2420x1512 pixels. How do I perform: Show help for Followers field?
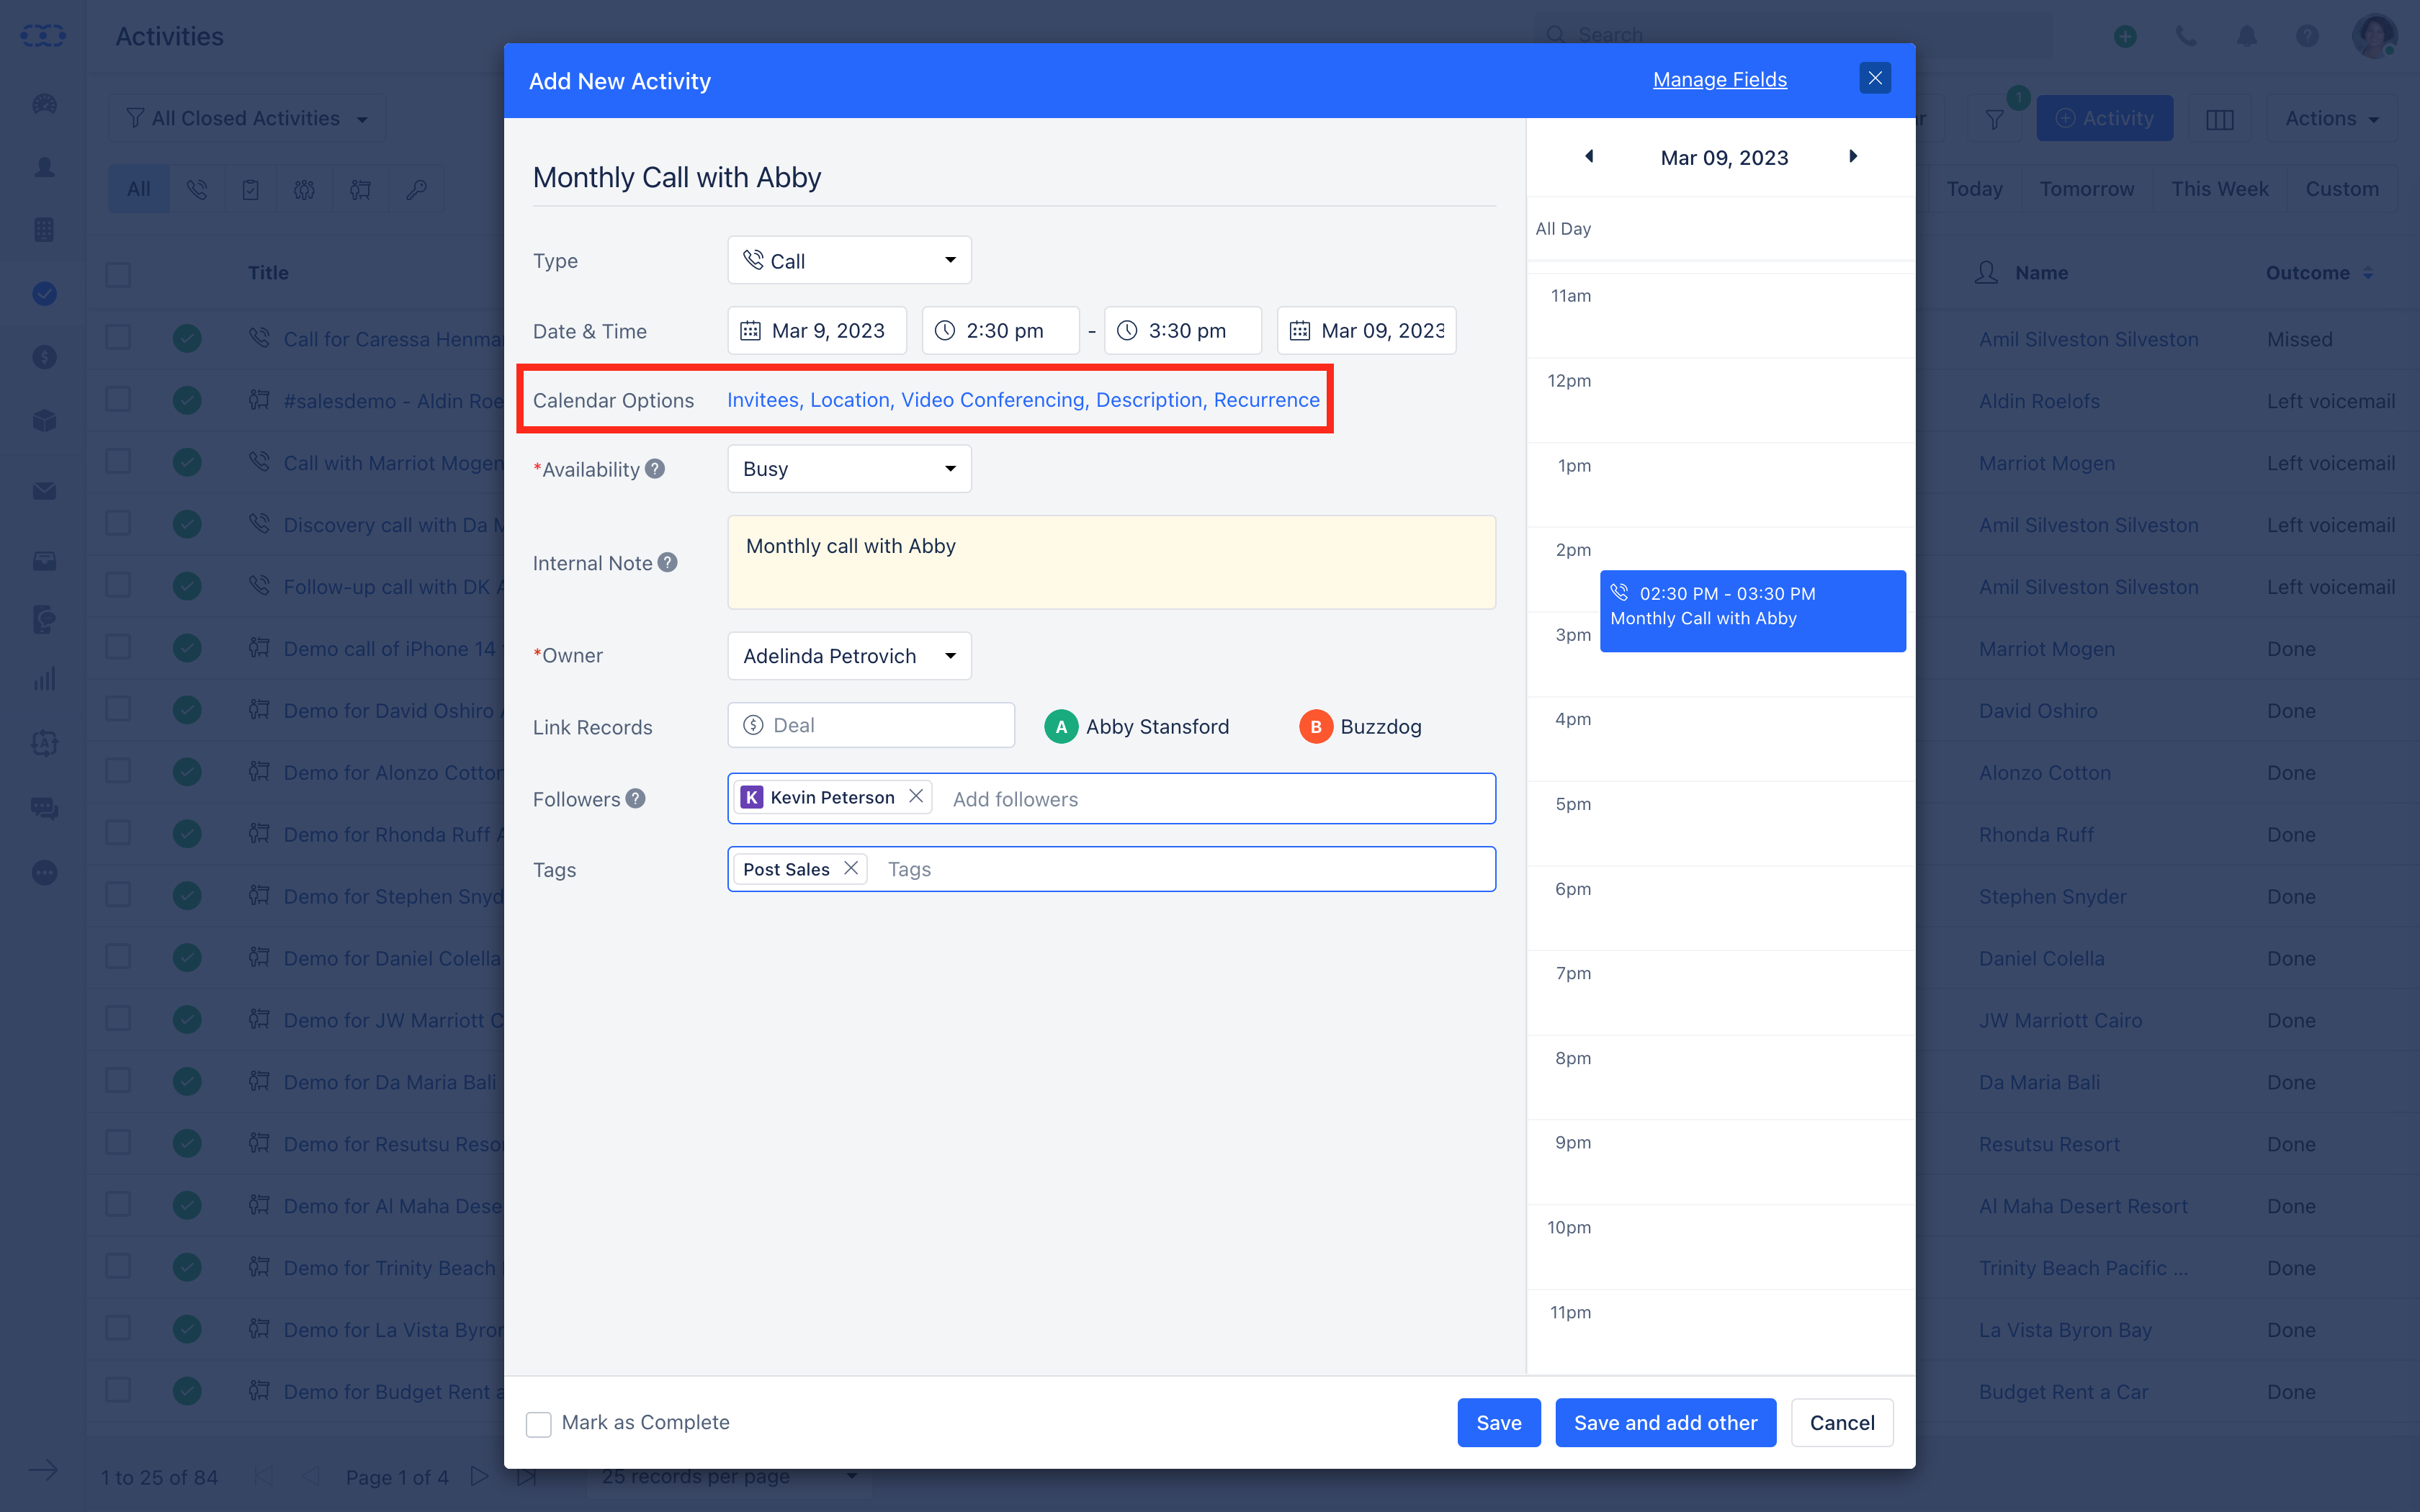636,799
